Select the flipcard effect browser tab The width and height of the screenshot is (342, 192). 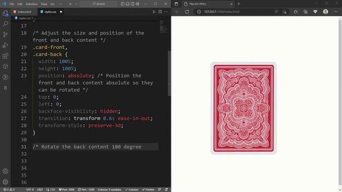pyautogui.click(x=208, y=4)
